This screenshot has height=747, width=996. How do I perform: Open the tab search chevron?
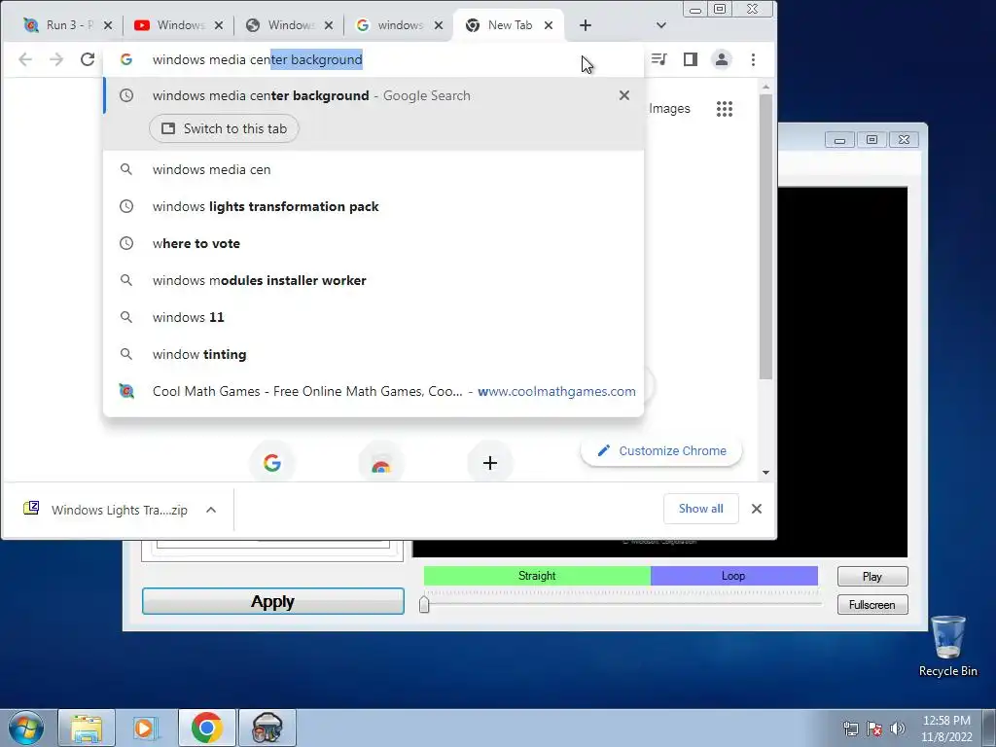coord(661,25)
